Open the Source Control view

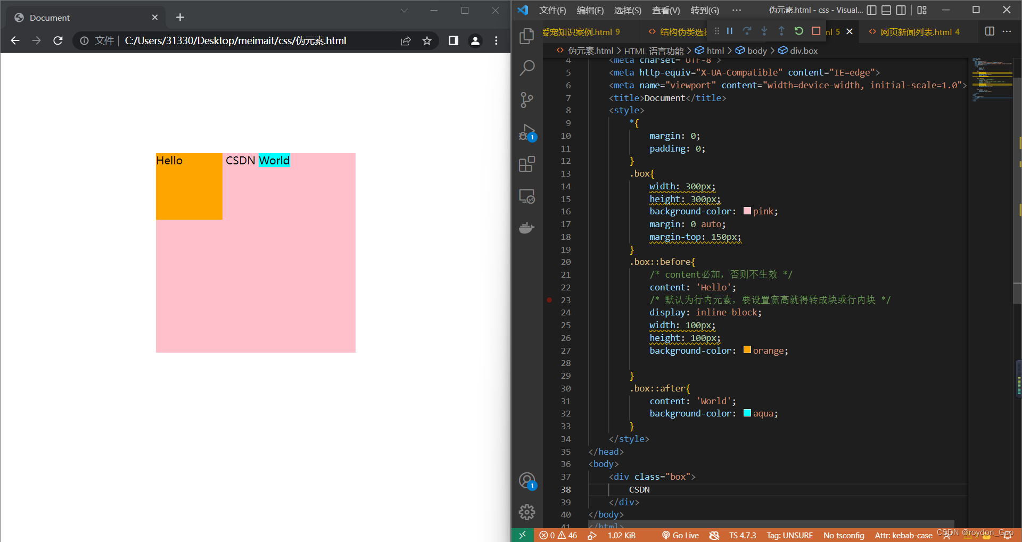pyautogui.click(x=527, y=99)
